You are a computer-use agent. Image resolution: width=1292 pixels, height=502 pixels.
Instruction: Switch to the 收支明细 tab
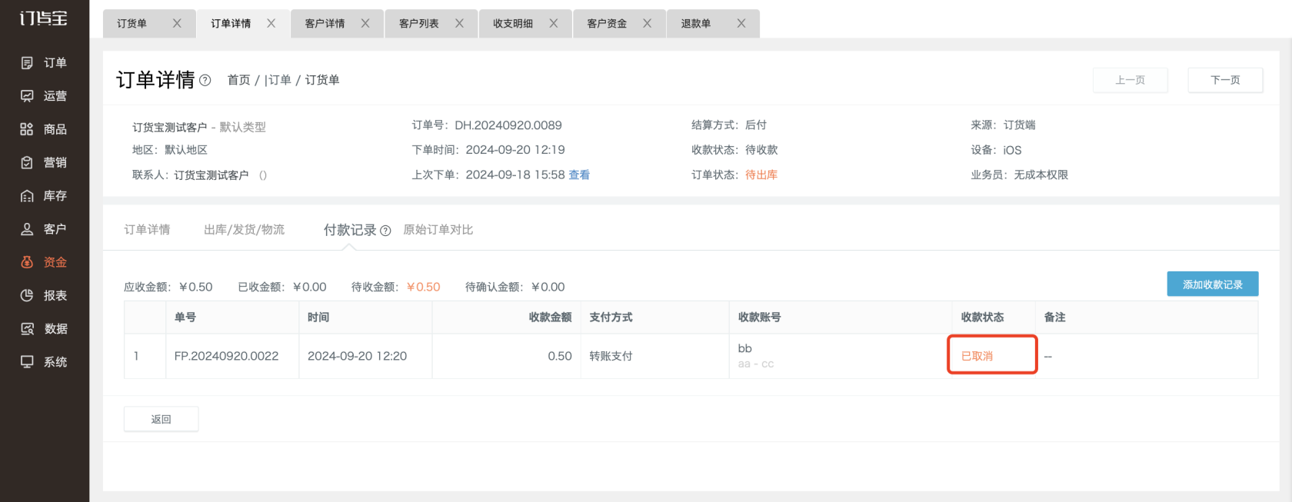click(x=513, y=24)
